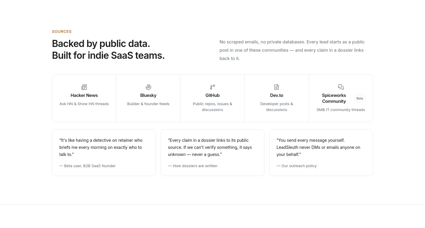
Task: Click 'SMB IT community threads' text
Action: click(x=341, y=110)
